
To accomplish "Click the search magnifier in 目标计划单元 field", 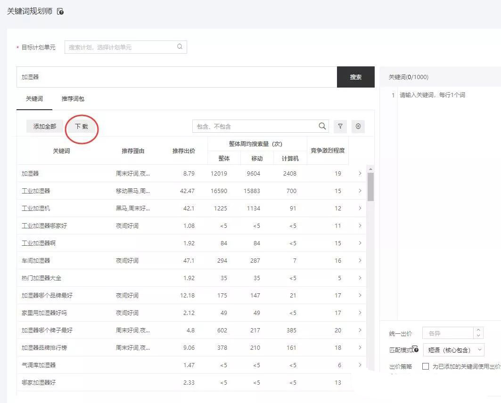I will click(x=180, y=47).
